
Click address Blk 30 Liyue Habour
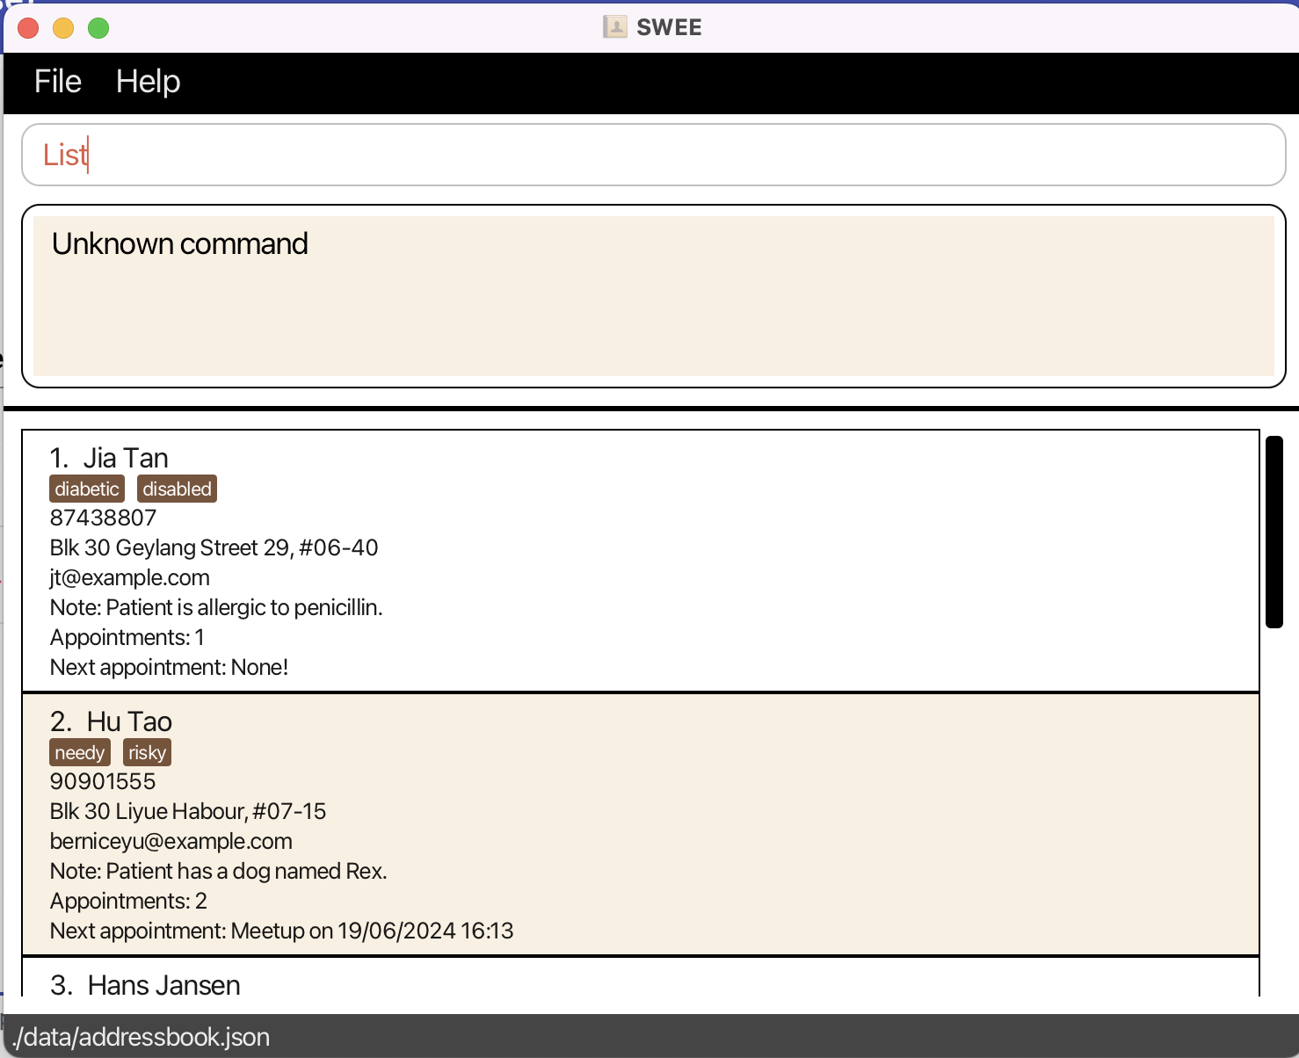pyautogui.click(x=188, y=811)
